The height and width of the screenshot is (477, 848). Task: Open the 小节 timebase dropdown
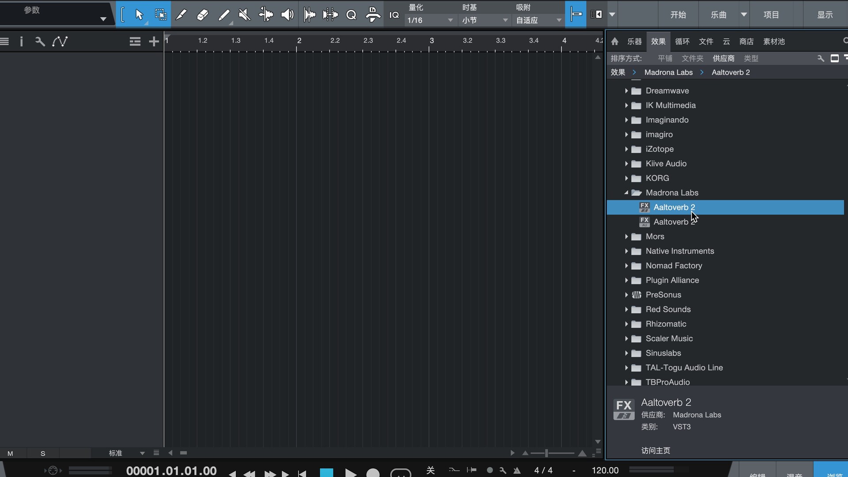(x=485, y=20)
